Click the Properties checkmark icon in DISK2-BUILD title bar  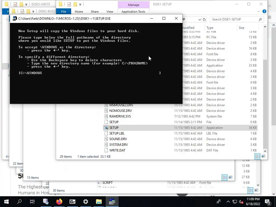coord(22,11)
